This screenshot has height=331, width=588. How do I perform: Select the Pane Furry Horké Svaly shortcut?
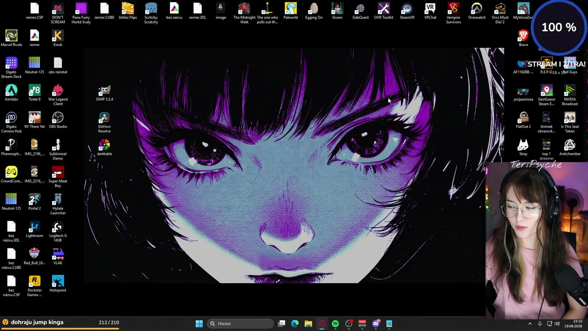81,13
